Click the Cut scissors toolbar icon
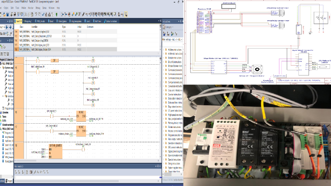The width and height of the screenshot is (331, 186). click(26, 14)
